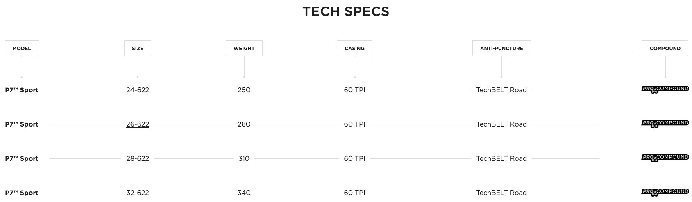Open the 28-622 size link

138,158
